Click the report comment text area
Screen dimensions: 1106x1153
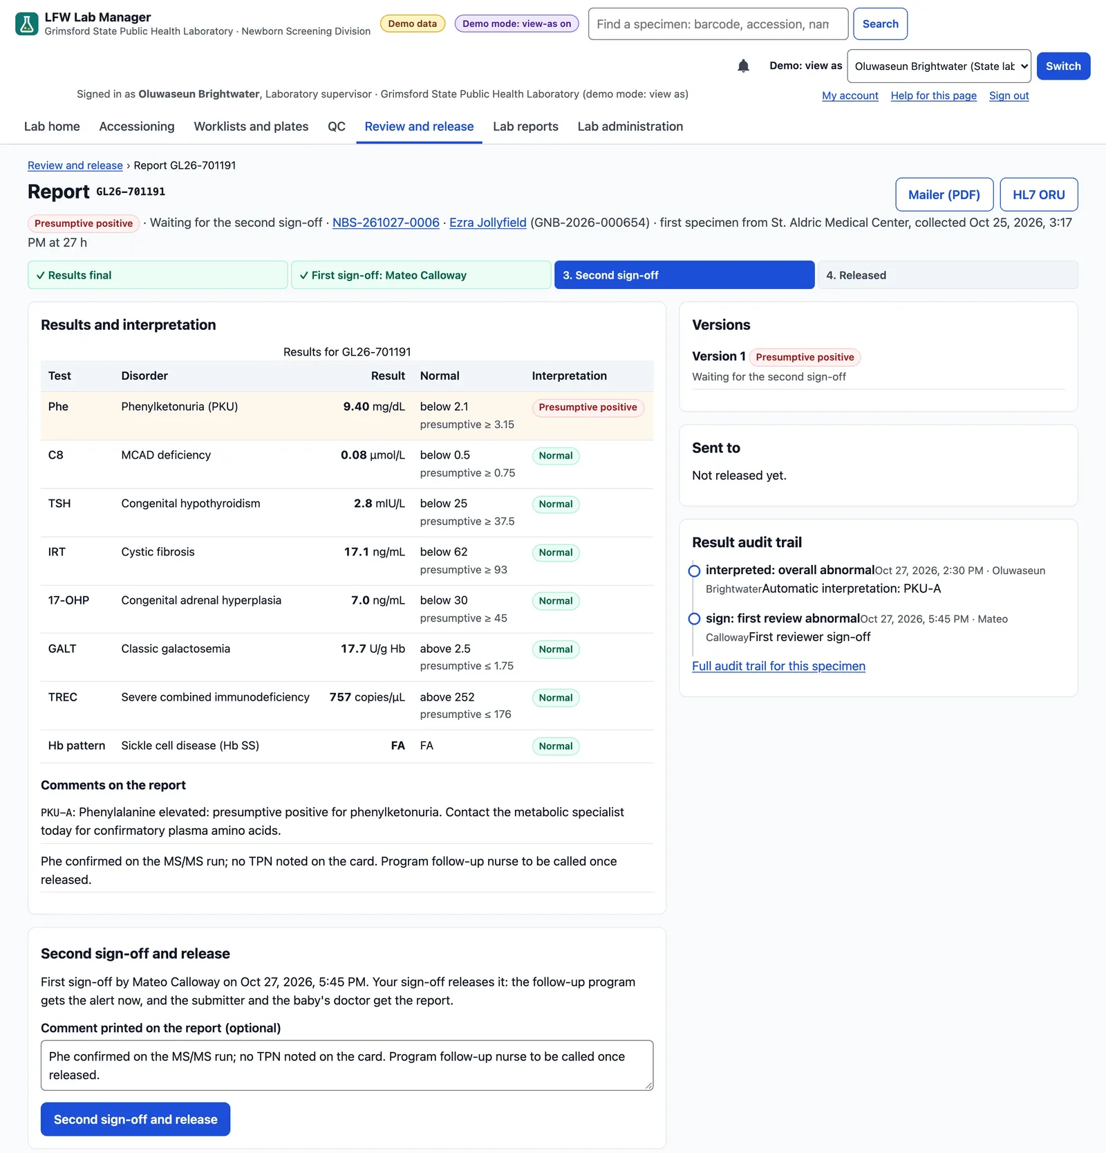[x=347, y=1066]
